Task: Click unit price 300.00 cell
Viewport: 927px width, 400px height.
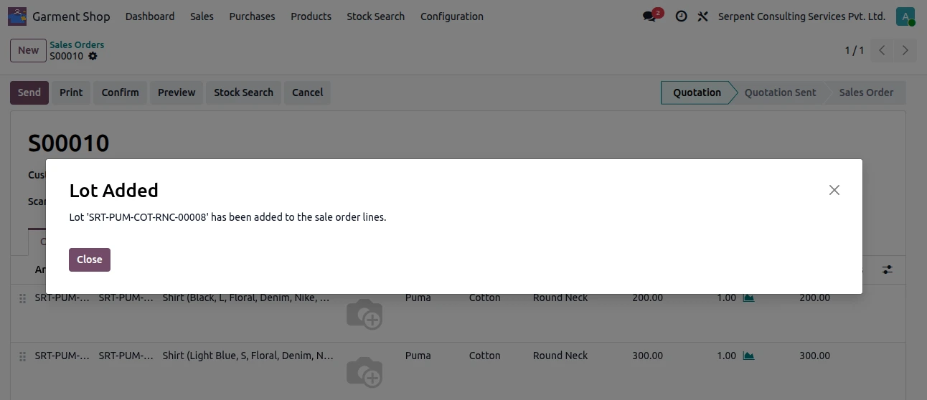Action: coord(647,356)
